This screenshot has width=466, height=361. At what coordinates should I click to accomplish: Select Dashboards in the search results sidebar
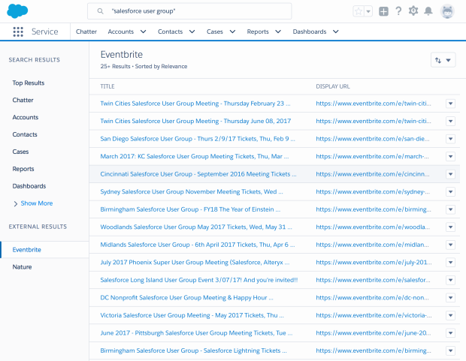(29, 186)
